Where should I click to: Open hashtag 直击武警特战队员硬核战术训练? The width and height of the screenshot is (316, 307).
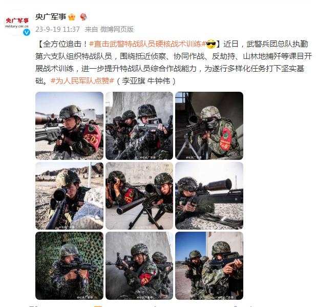[x=148, y=44]
